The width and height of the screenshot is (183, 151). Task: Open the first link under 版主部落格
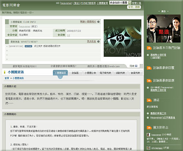(x=158, y=113)
